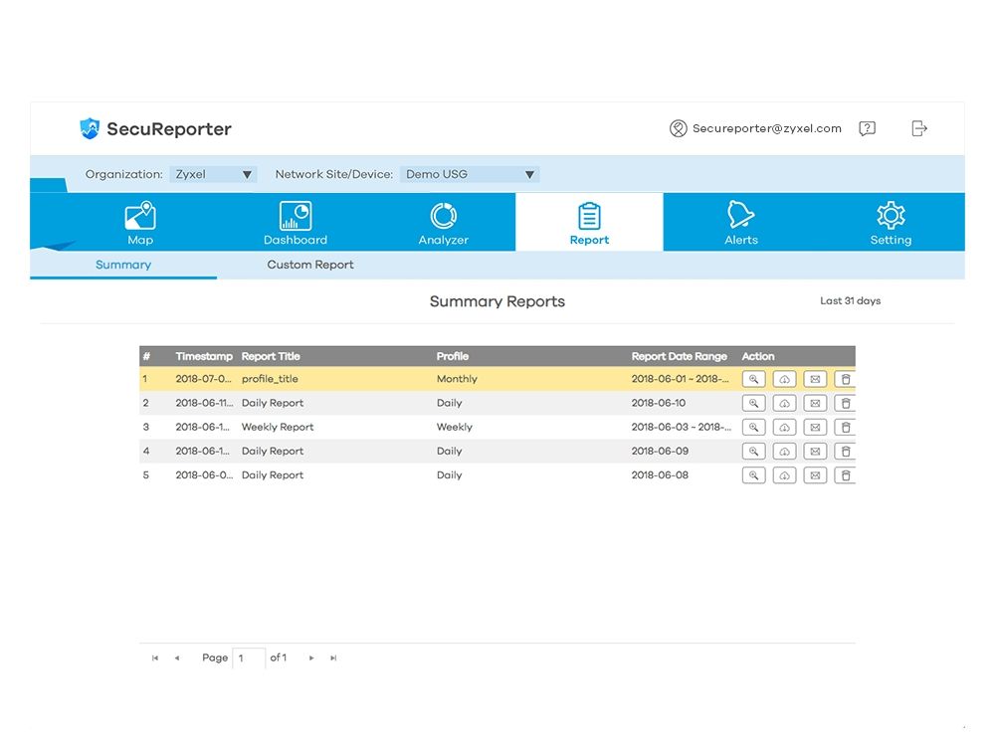Viewport: 995px width, 746px height.
Task: Expand the Organization dropdown showing Zyxel
Action: point(213,174)
